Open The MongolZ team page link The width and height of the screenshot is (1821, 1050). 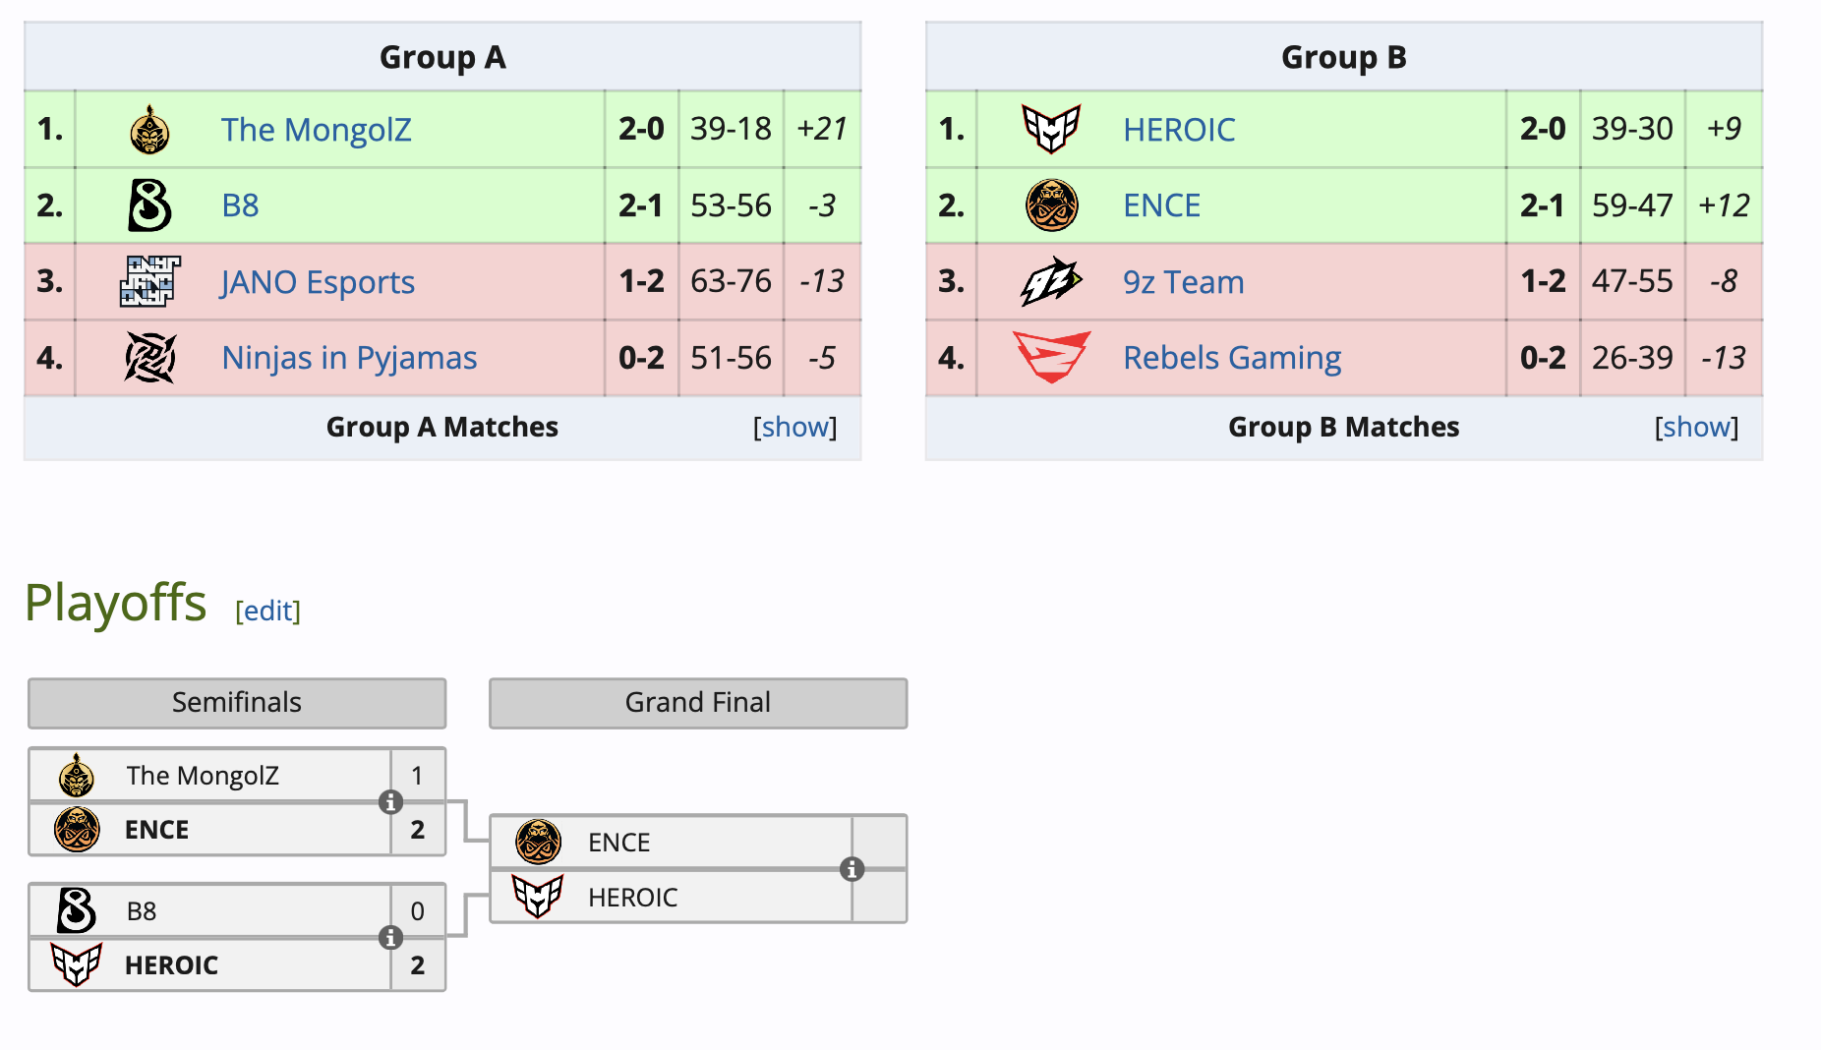click(317, 129)
